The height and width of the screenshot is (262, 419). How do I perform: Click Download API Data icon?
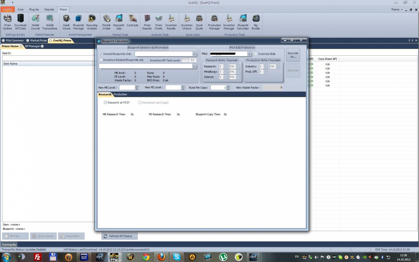20,22
